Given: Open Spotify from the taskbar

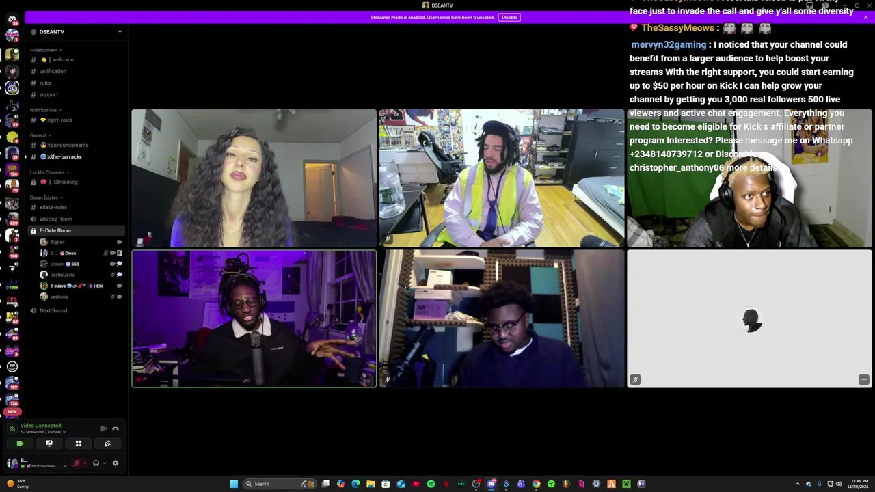Looking at the screenshot, I should [431, 484].
